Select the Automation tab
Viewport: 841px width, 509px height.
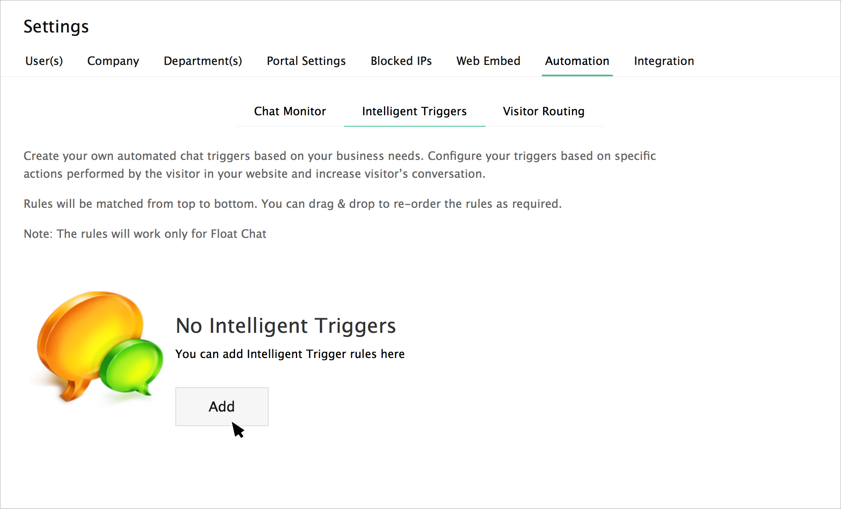tap(577, 61)
